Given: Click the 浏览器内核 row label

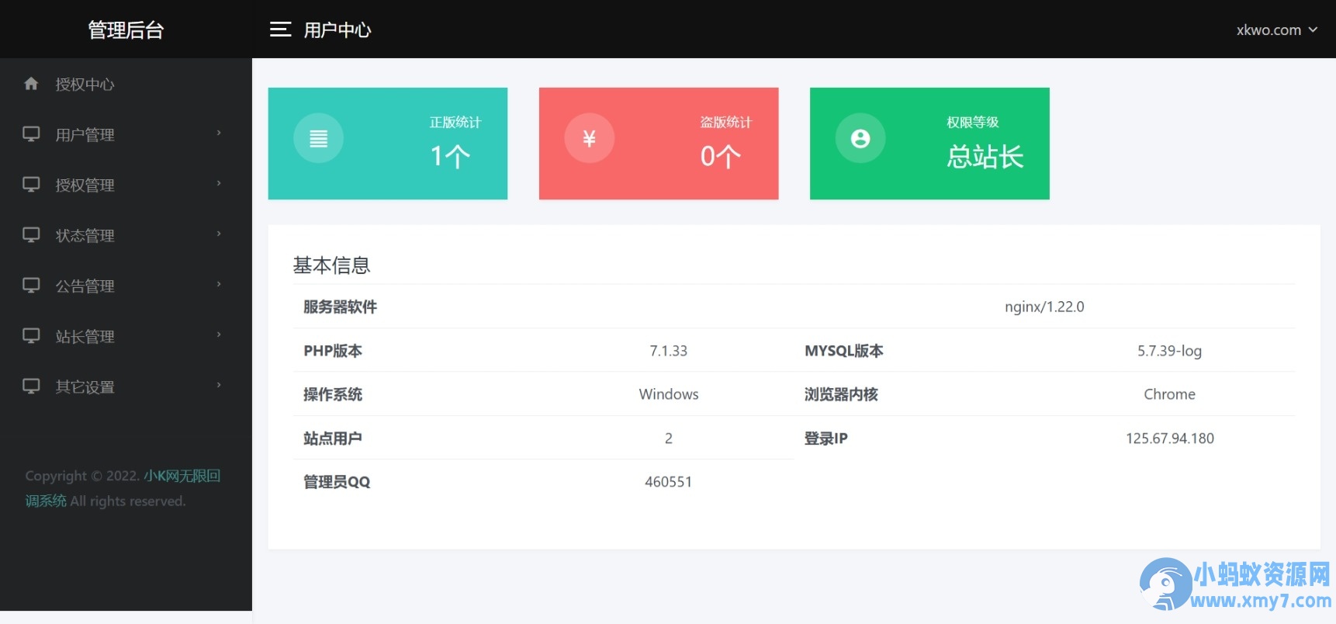Looking at the screenshot, I should click(x=841, y=394).
